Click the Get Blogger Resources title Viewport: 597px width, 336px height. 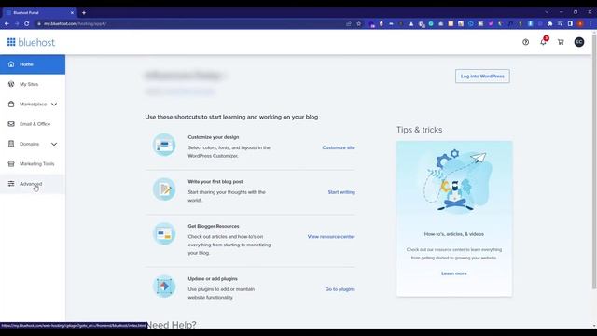pyautogui.click(x=214, y=226)
